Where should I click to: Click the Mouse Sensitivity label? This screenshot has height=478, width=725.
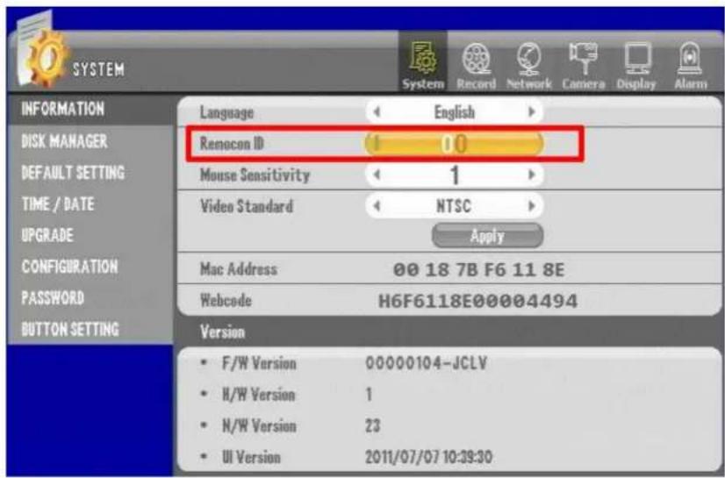point(255,175)
